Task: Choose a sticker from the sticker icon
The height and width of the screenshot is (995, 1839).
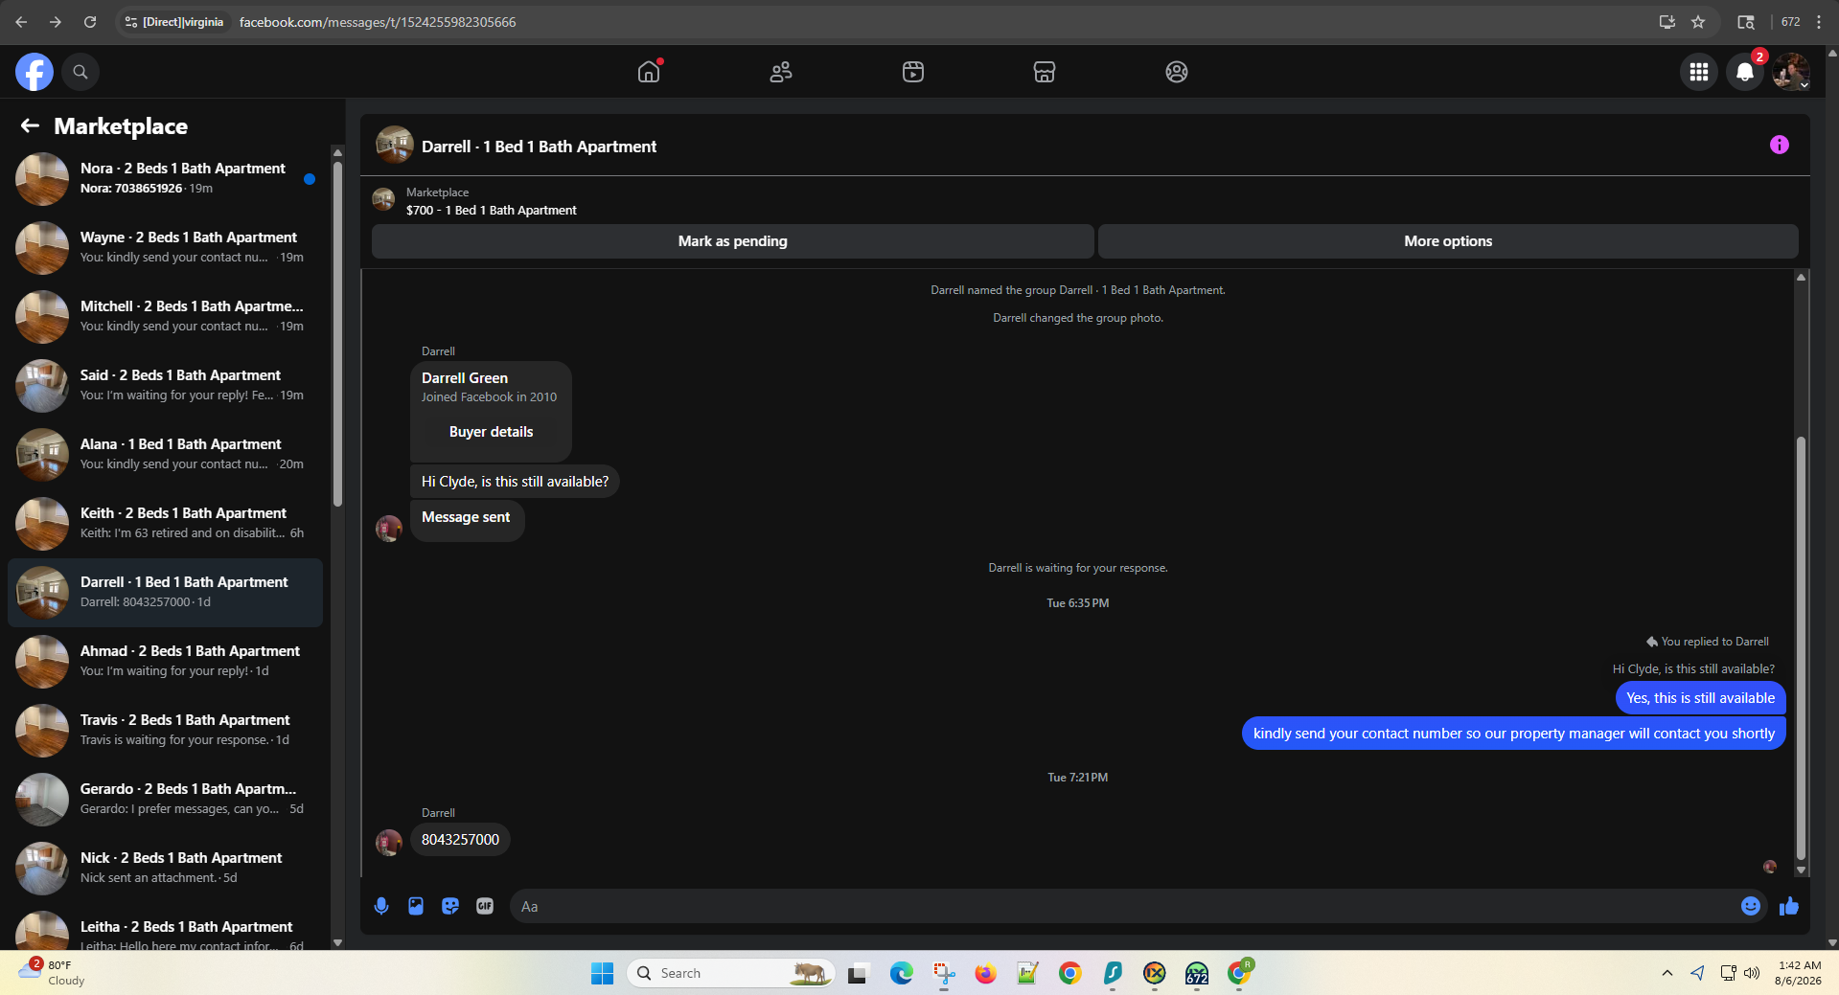Action: tap(450, 906)
